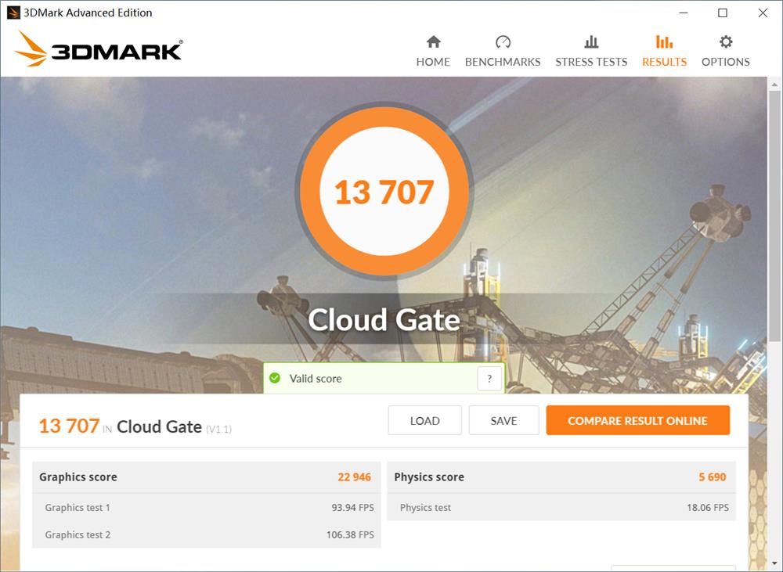Maximize the 3DMark window

723,13
